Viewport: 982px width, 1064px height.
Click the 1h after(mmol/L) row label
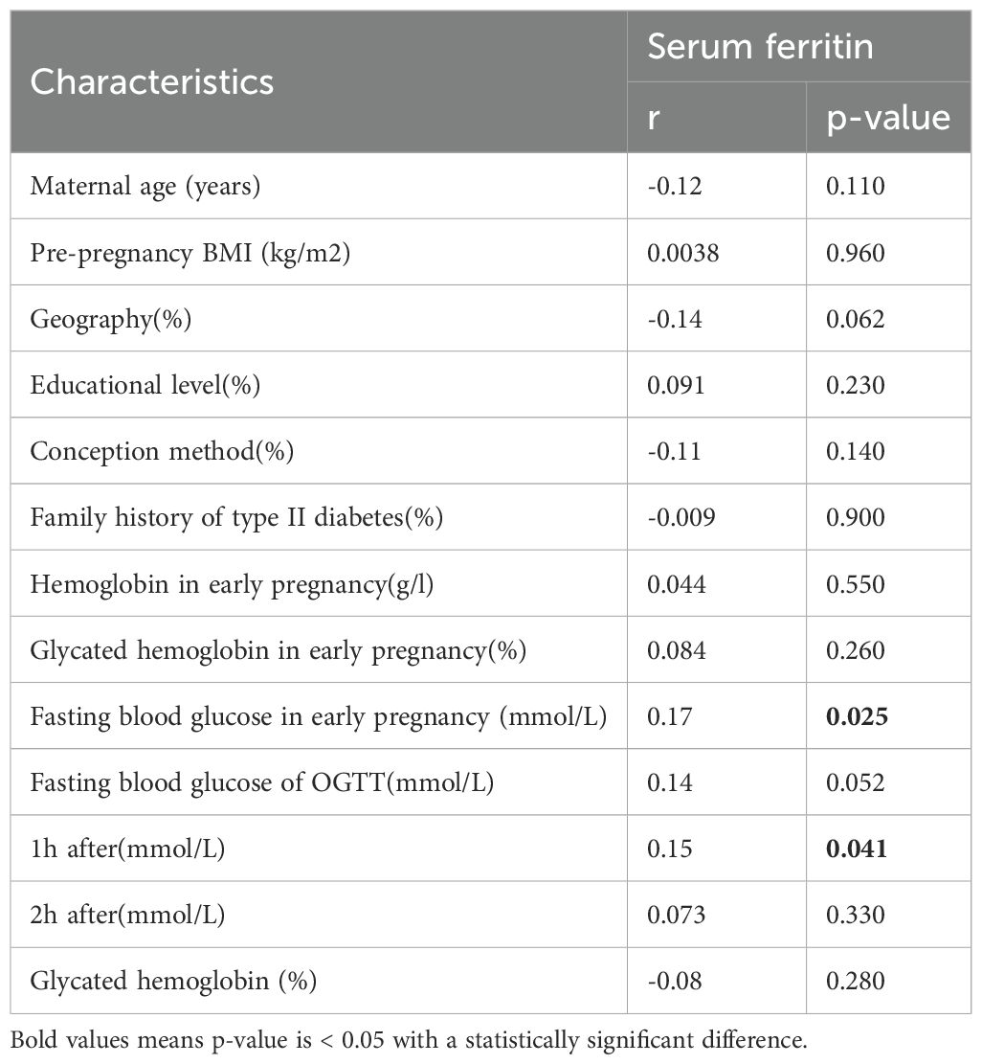click(x=127, y=849)
